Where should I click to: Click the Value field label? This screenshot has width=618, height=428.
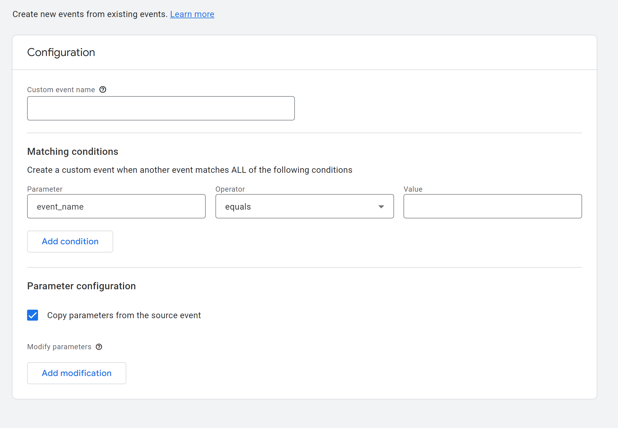pos(413,189)
